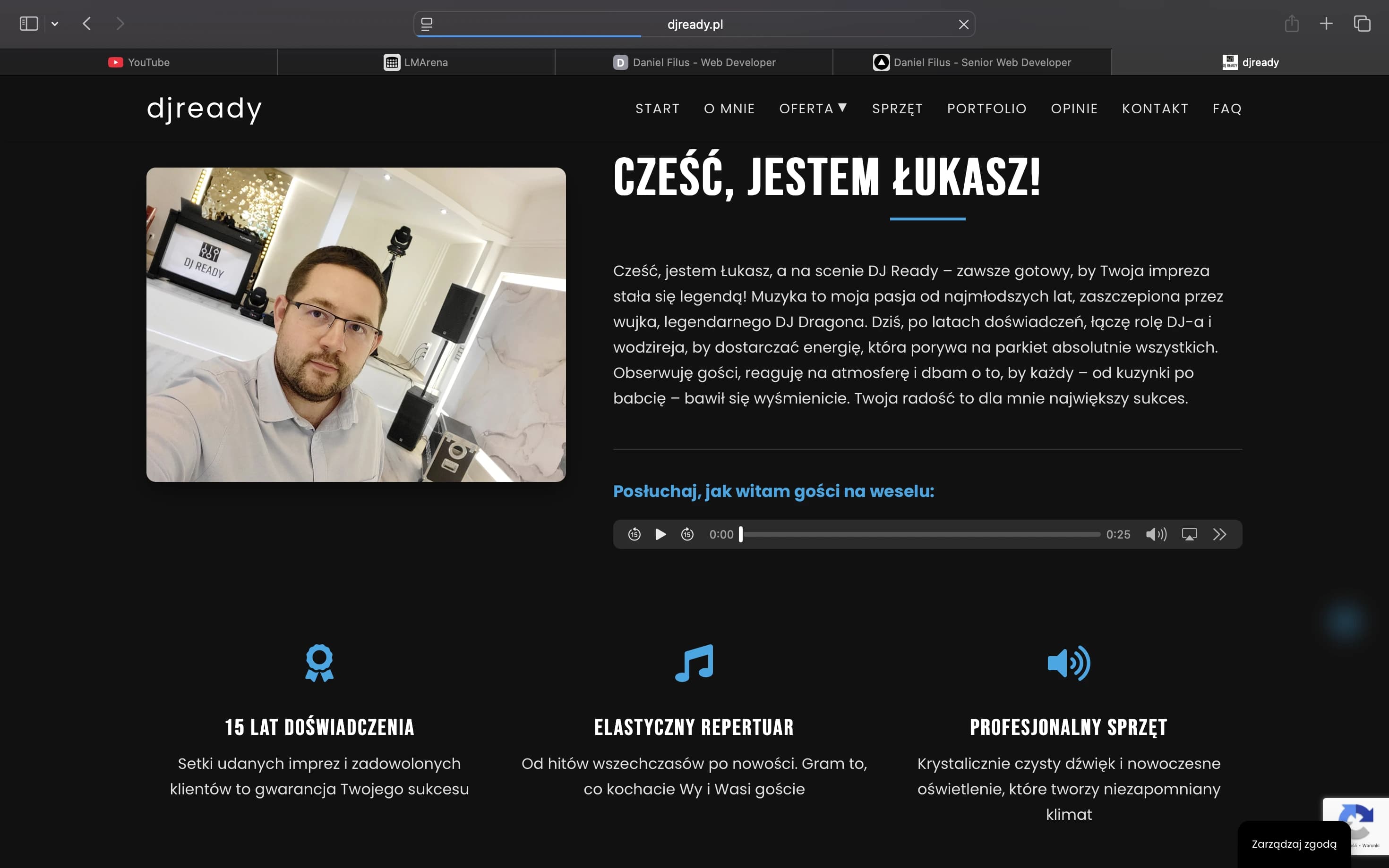This screenshot has height=868, width=1389.
Task: Switch to the YouTube tab
Action: click(138, 62)
